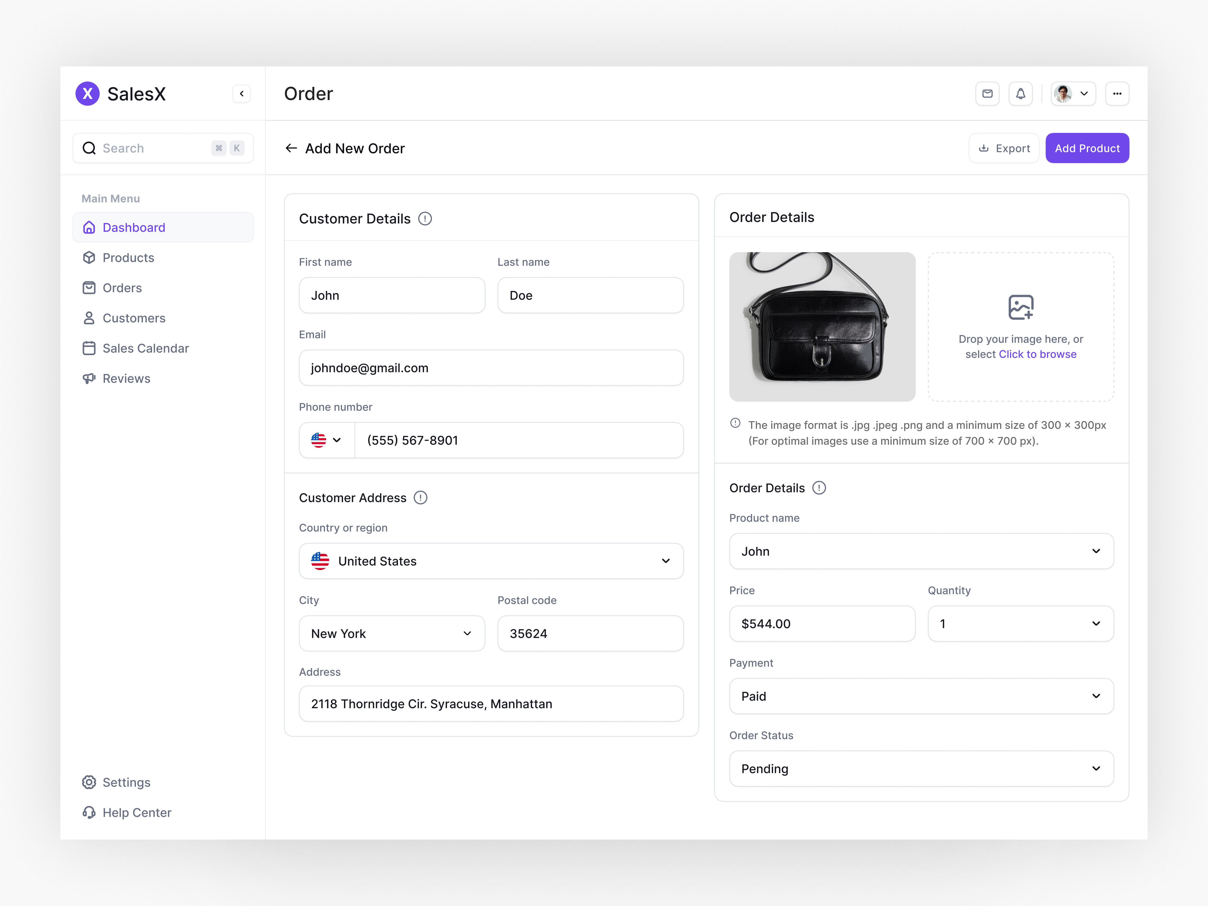This screenshot has height=906, width=1208.
Task: Click the Postal code field 35624
Action: 590,633
